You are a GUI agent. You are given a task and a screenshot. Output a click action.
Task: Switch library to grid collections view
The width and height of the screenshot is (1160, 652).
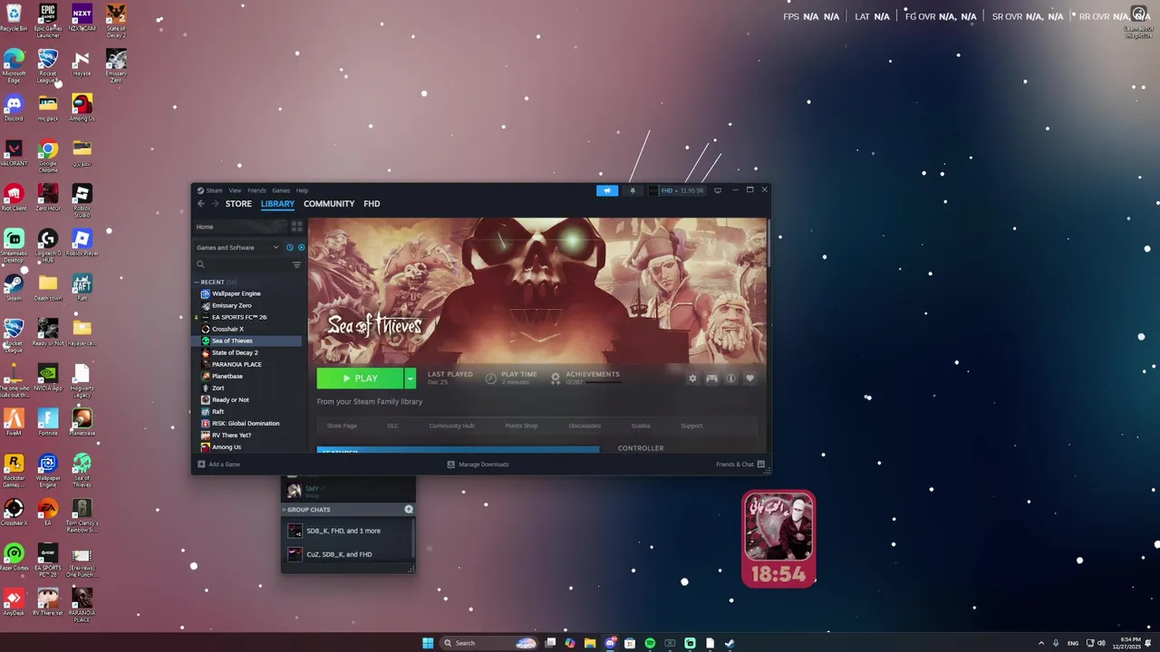point(296,226)
